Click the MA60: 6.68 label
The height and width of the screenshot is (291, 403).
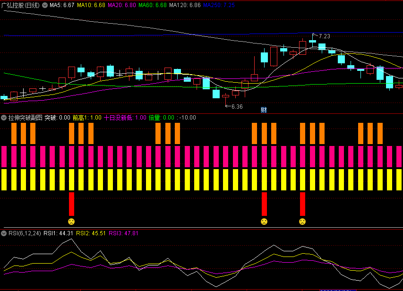(x=153, y=5)
